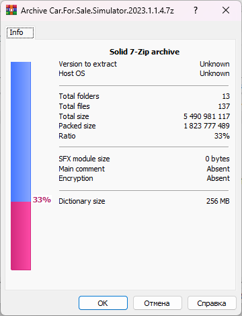Image resolution: width=242 pixels, height=316 pixels.
Task: Click the WinRAR books icon in title bar
Action: [11, 10]
